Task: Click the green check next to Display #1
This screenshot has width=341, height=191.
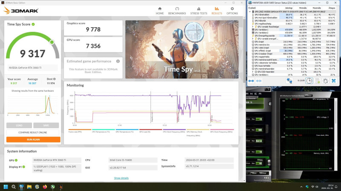Action: (x=24, y=167)
